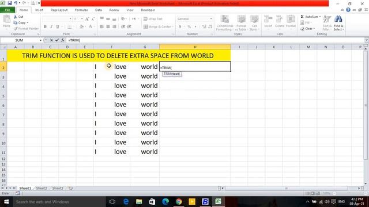Switch to the Page Layout tab
The image size is (369, 207).
(59, 10)
